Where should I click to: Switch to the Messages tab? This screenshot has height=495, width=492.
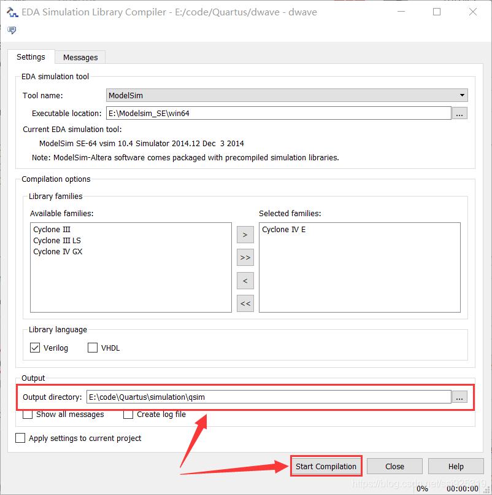[x=80, y=58]
